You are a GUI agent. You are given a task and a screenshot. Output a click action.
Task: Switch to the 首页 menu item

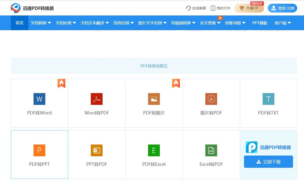tap(19, 23)
